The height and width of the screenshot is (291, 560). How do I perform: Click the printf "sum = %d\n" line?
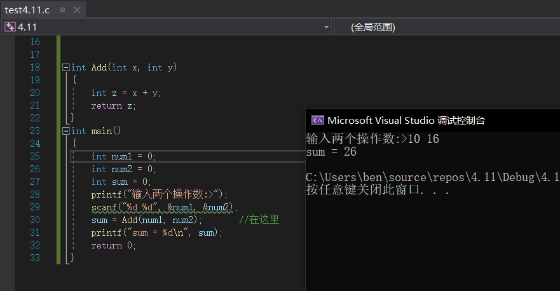click(x=157, y=233)
